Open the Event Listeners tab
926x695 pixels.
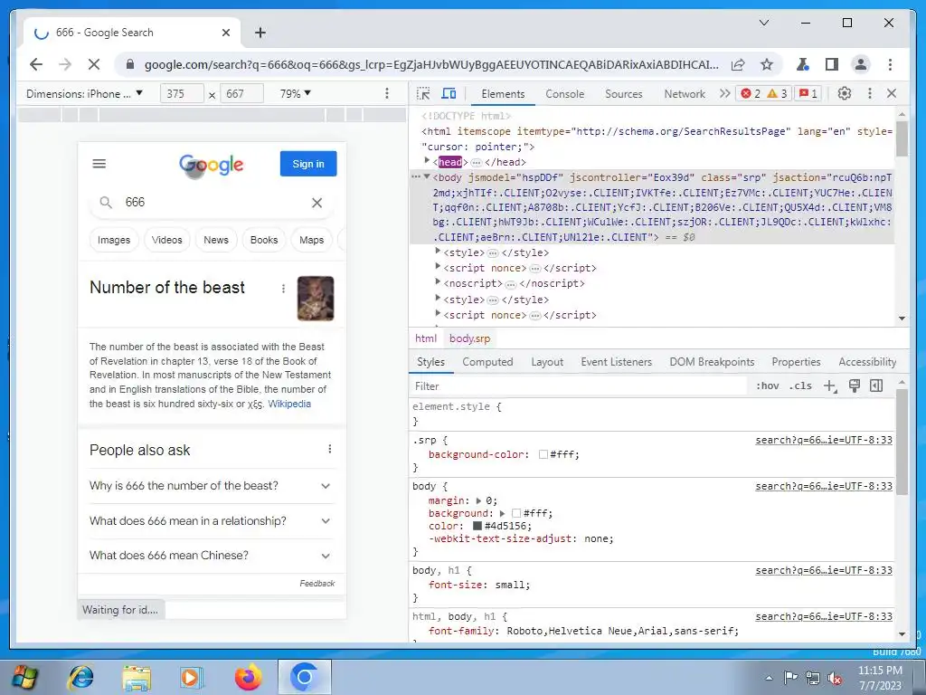(x=616, y=362)
